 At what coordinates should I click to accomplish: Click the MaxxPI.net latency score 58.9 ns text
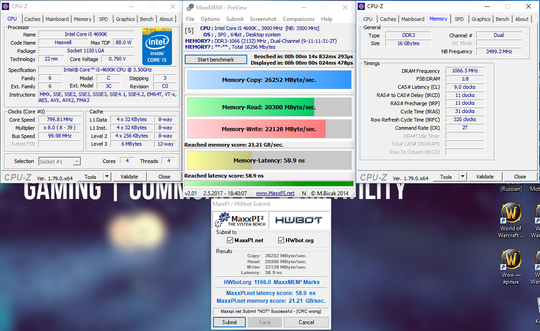271,293
